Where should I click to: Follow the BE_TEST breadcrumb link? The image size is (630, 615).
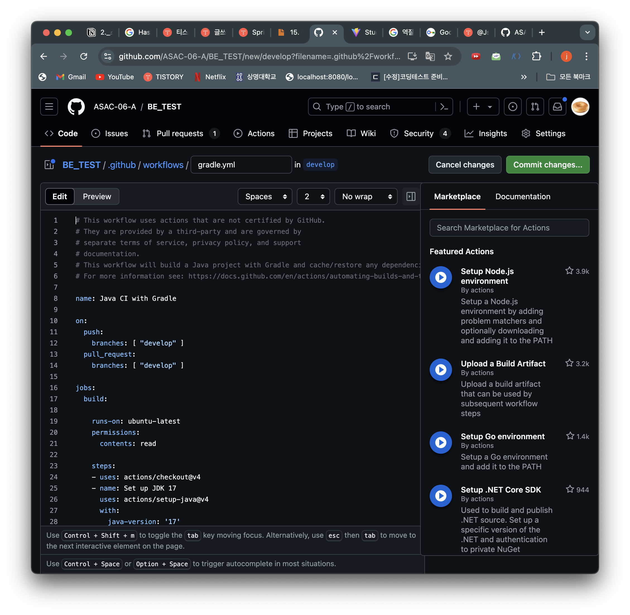click(81, 165)
